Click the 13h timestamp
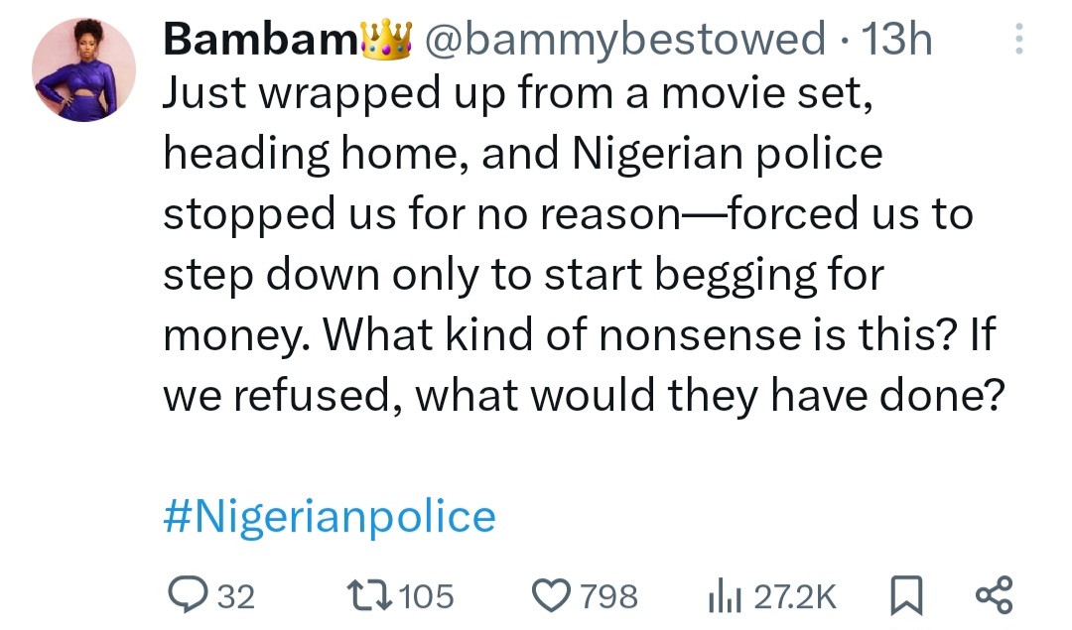The height and width of the screenshot is (630, 1072). [898, 40]
